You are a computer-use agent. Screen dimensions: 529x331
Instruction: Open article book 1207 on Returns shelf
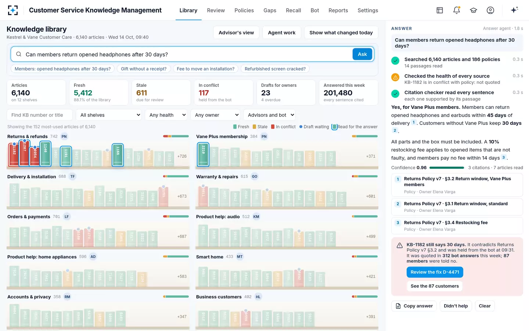point(25,153)
